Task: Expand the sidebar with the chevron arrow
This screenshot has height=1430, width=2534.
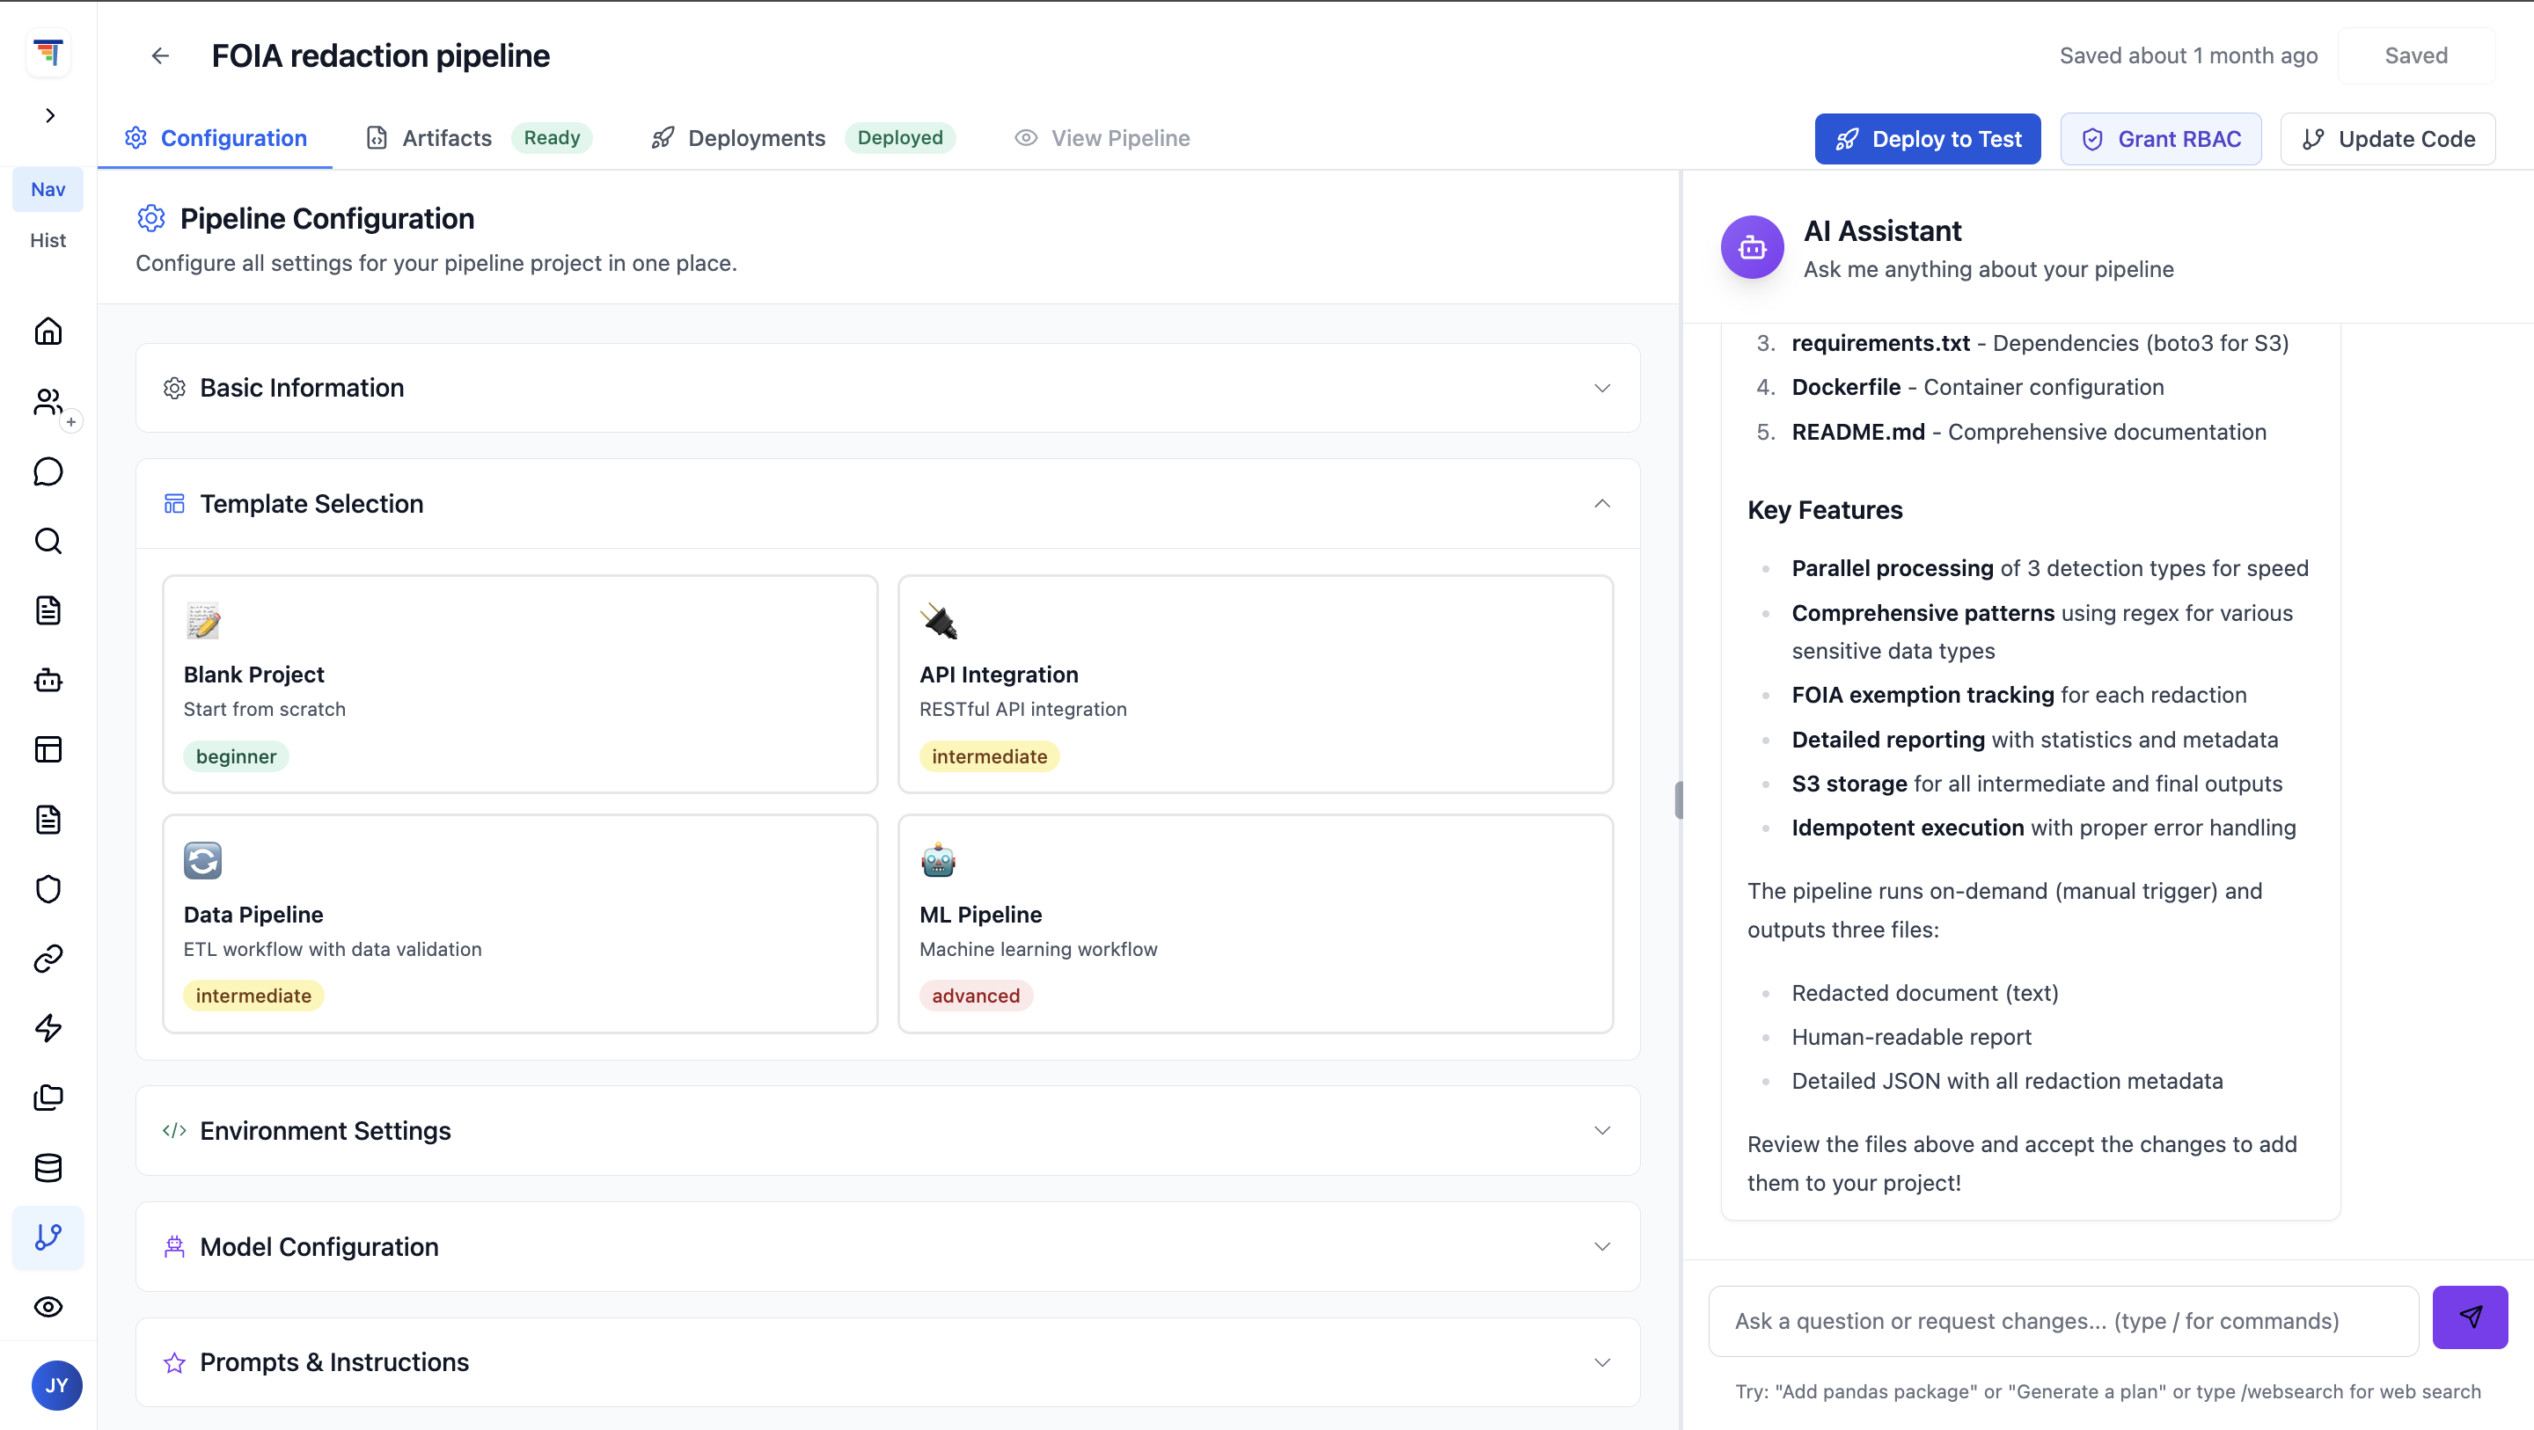Action: tap(50, 115)
